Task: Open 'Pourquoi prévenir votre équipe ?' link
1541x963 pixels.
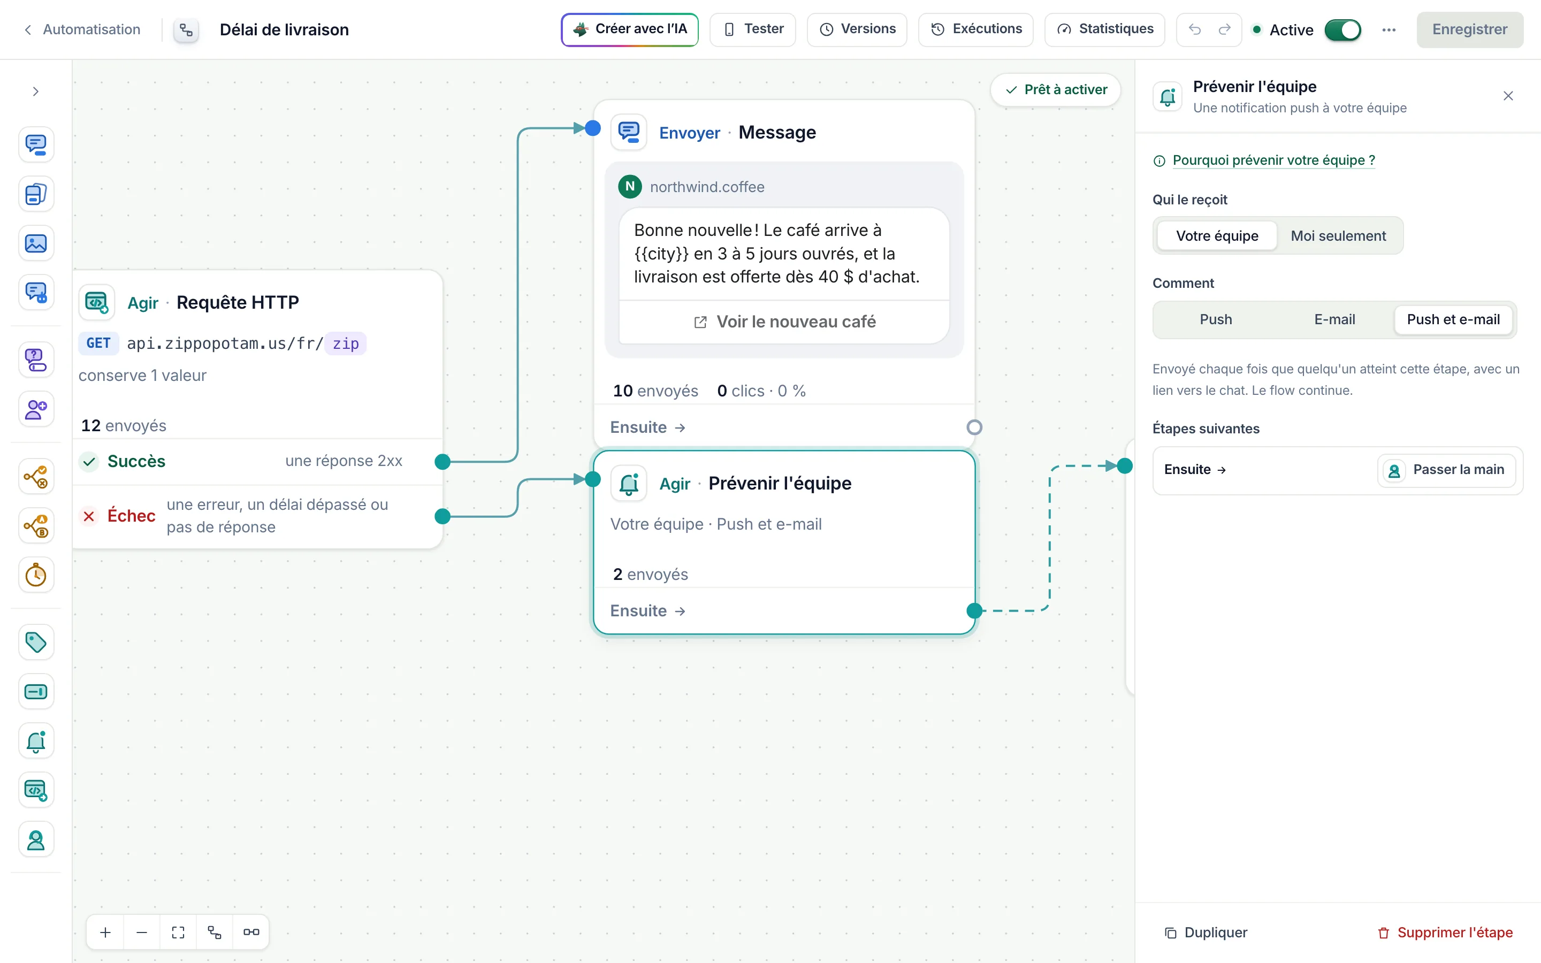Action: 1273,160
